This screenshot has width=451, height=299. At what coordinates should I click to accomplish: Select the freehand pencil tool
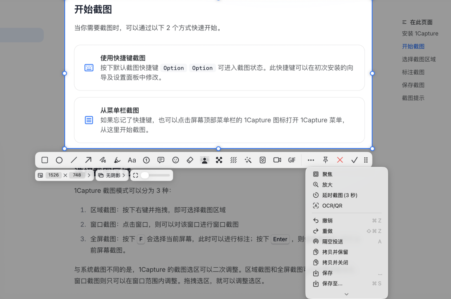[103, 160]
